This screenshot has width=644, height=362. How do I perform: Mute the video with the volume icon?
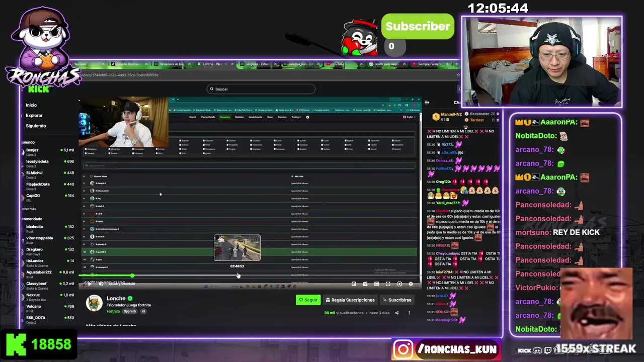(101, 284)
